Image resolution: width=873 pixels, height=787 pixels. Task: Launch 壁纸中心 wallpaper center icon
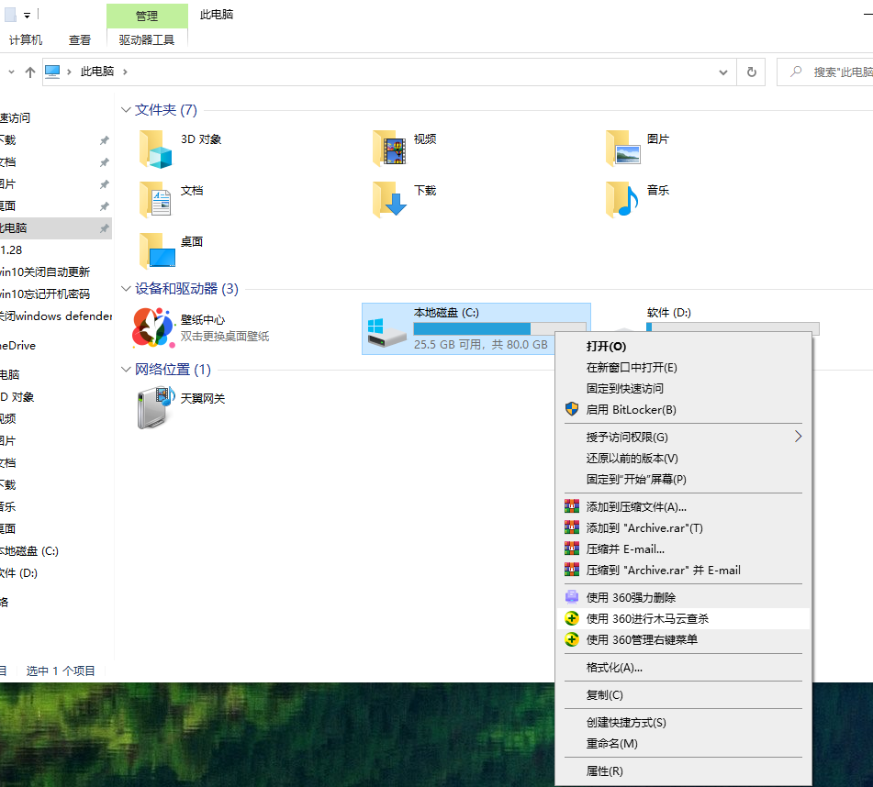click(x=154, y=327)
